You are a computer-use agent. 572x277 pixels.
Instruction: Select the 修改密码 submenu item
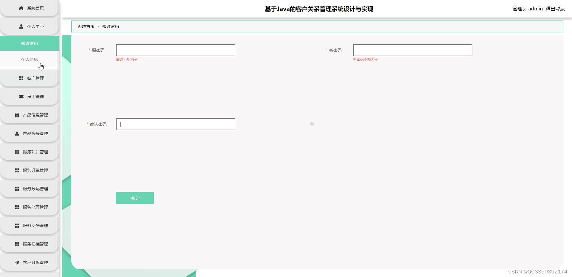click(30, 43)
